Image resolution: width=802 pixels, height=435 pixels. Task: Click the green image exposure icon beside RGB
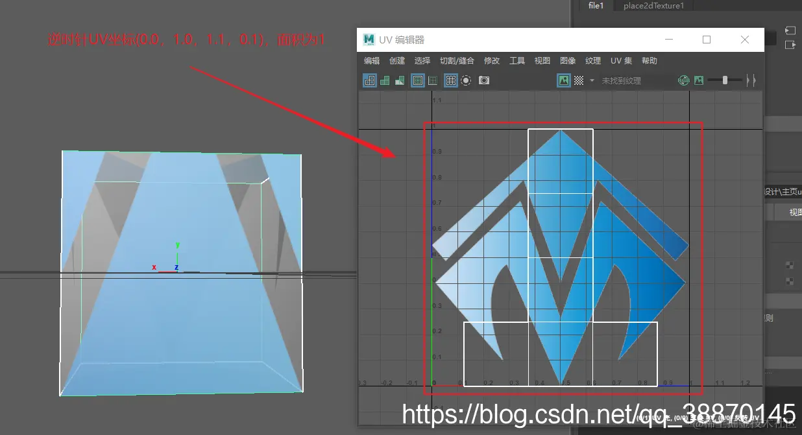(x=699, y=80)
